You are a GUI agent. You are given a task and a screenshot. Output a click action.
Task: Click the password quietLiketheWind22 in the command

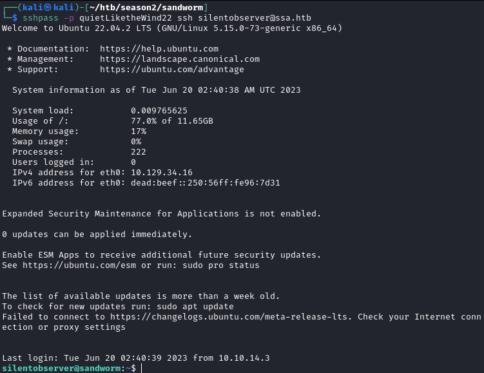point(121,18)
